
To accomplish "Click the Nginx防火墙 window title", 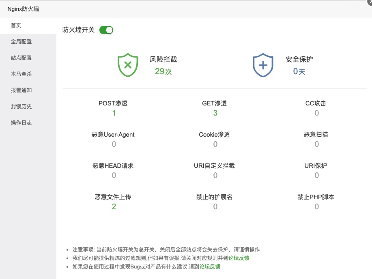I will point(23,9).
